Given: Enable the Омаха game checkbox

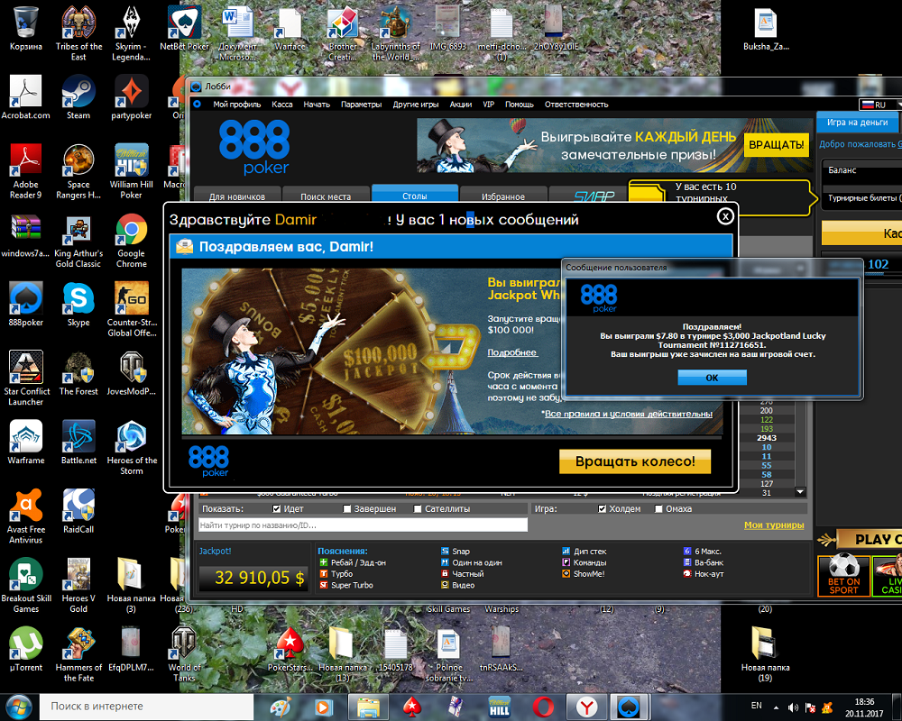Looking at the screenshot, I should click(x=658, y=509).
